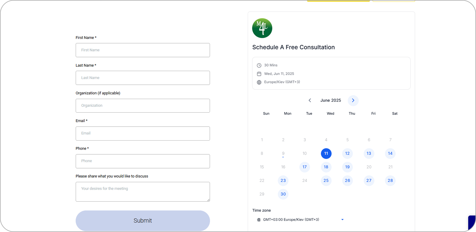
Task: Select the Email input field
Action: 143,133
